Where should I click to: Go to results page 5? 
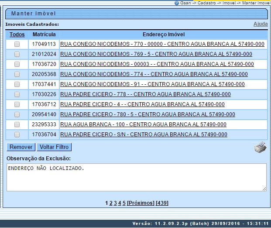pyautogui.click(x=124, y=203)
